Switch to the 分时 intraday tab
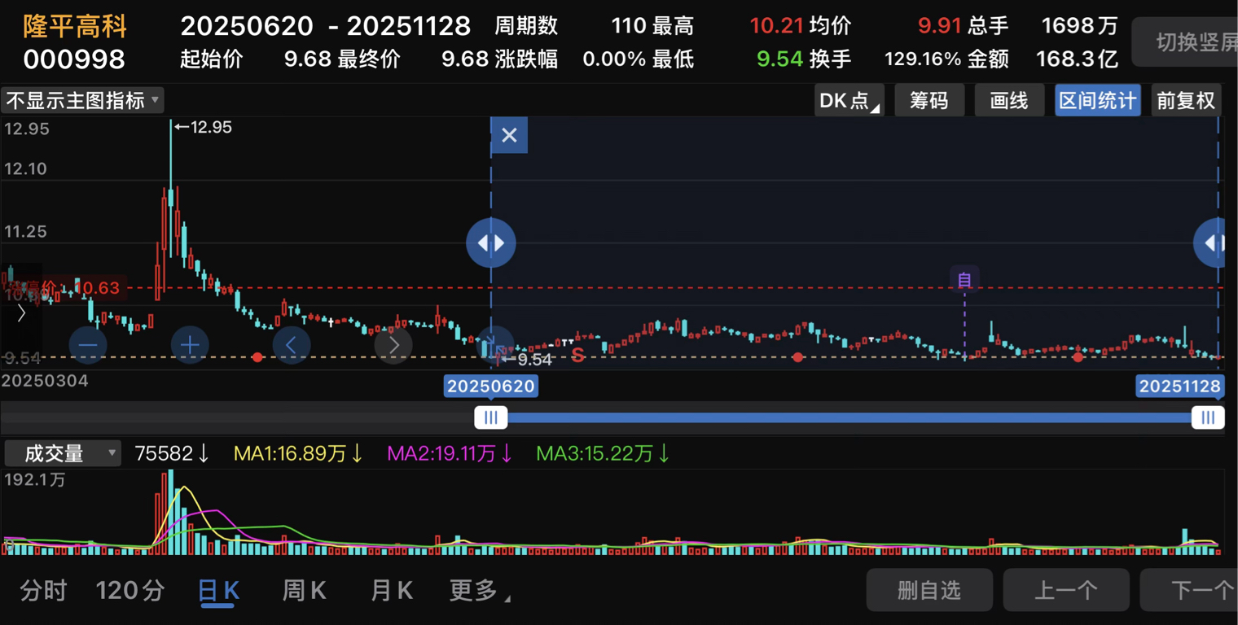This screenshot has height=625, width=1238. coord(43,590)
